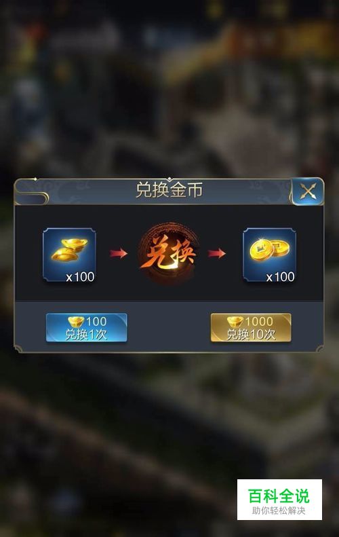This screenshot has height=537, width=339.
Task: Click the 兑换金币 dialog title
Action: point(169,190)
